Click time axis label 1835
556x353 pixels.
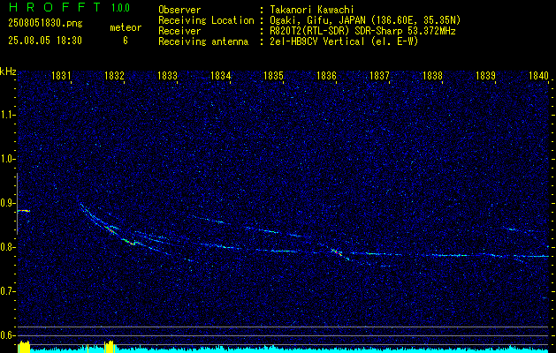point(274,75)
